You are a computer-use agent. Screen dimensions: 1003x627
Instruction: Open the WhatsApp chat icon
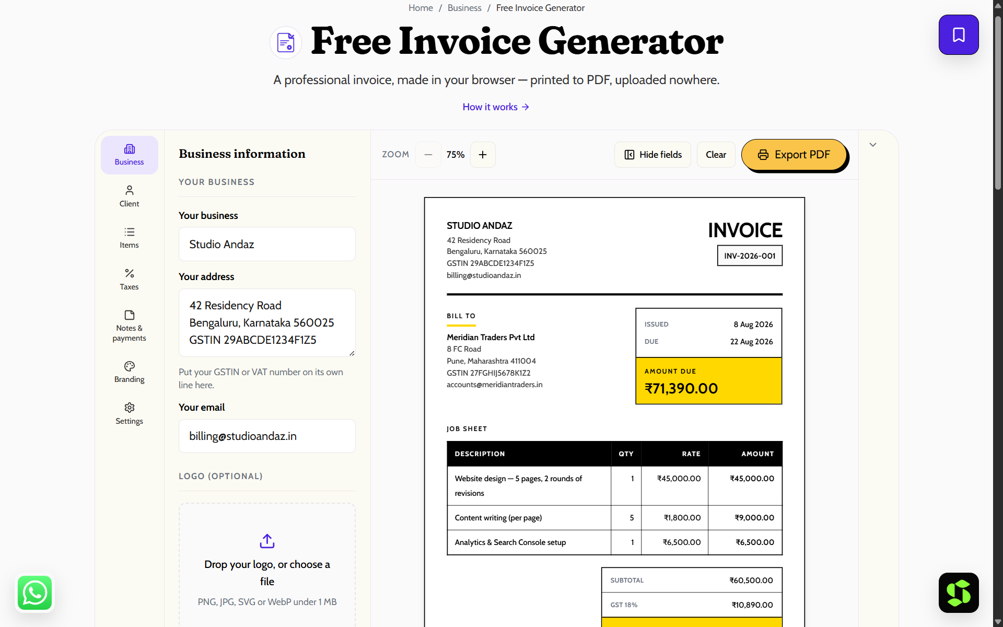35,593
